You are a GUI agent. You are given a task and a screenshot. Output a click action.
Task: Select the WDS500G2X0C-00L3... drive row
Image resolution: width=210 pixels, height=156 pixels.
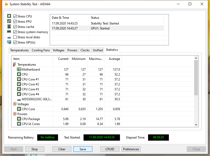pos(103,99)
